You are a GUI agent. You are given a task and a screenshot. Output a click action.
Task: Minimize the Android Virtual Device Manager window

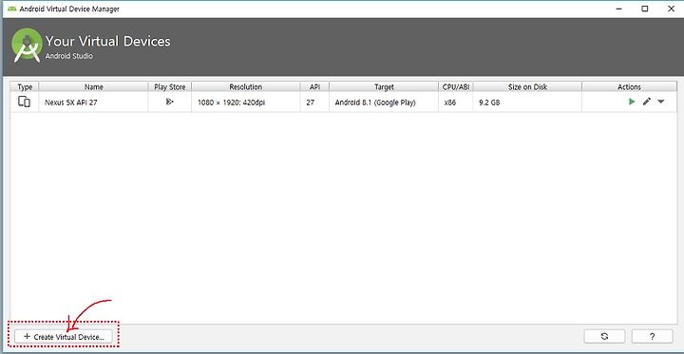pyautogui.click(x=618, y=9)
